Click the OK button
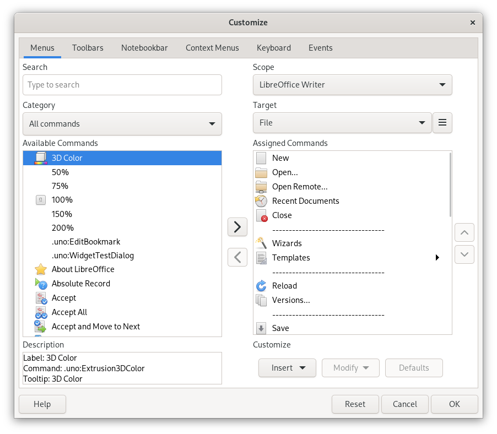Image resolution: width=497 pixels, height=434 pixels. coord(454,404)
